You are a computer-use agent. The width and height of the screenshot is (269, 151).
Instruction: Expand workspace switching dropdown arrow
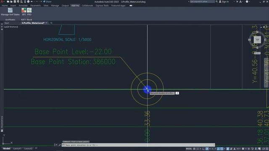245,149
